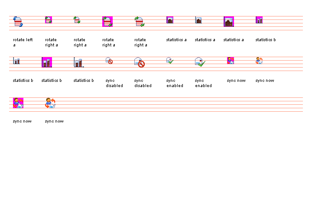Viewport: 312px width, 223px height.
Task: Choose the large rotate right icon on magenta background
Action: click(x=107, y=22)
